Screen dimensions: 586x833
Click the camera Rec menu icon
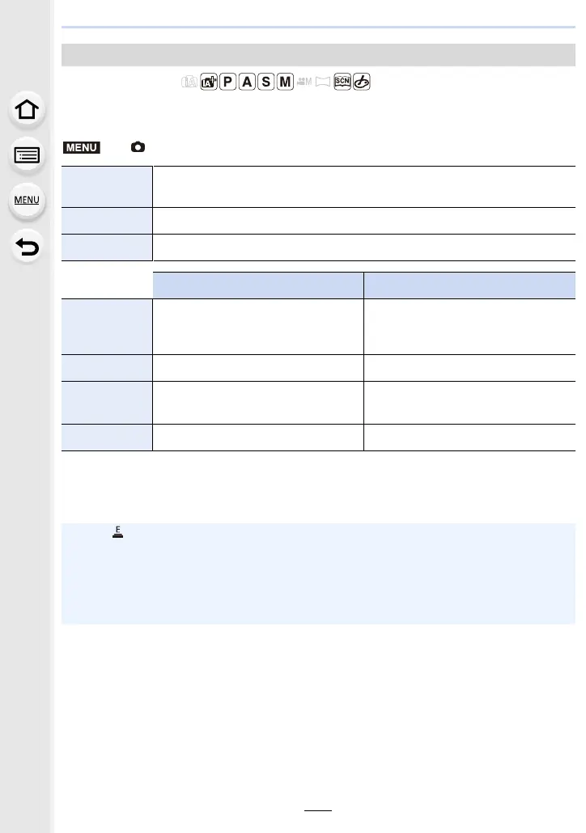tap(138, 146)
